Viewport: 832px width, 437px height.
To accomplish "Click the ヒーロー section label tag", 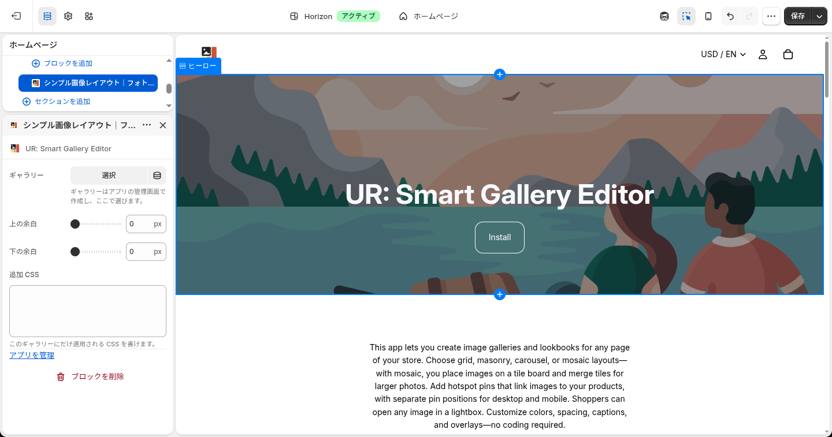I will [x=198, y=66].
